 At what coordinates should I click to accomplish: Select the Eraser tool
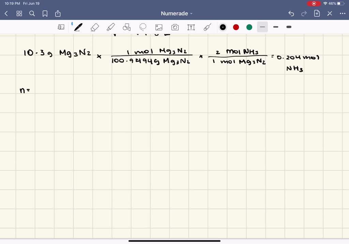(95, 27)
